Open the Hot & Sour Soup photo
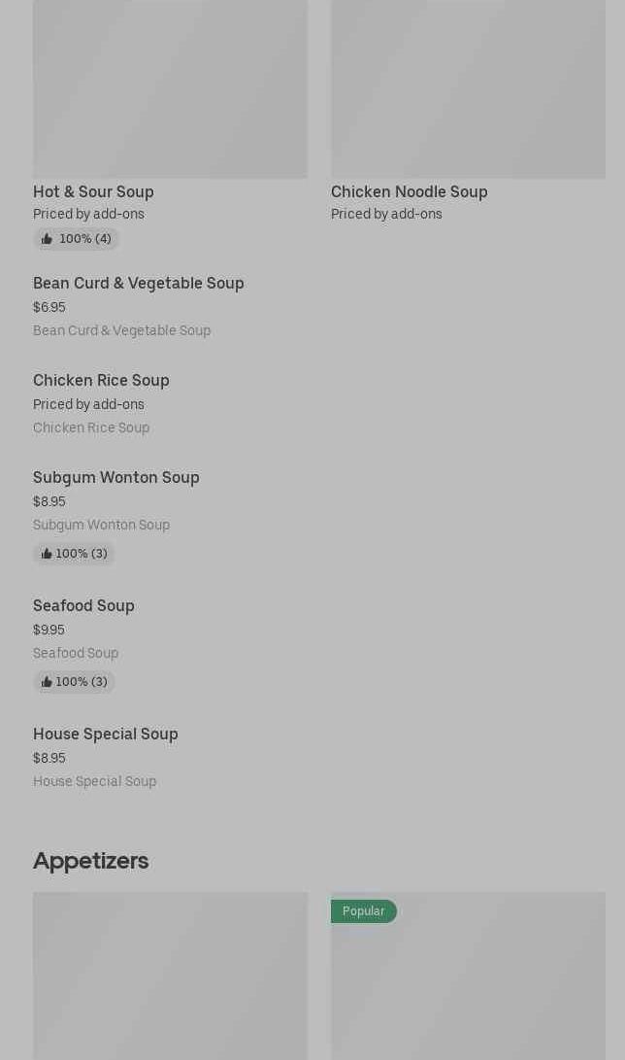 coord(170,89)
